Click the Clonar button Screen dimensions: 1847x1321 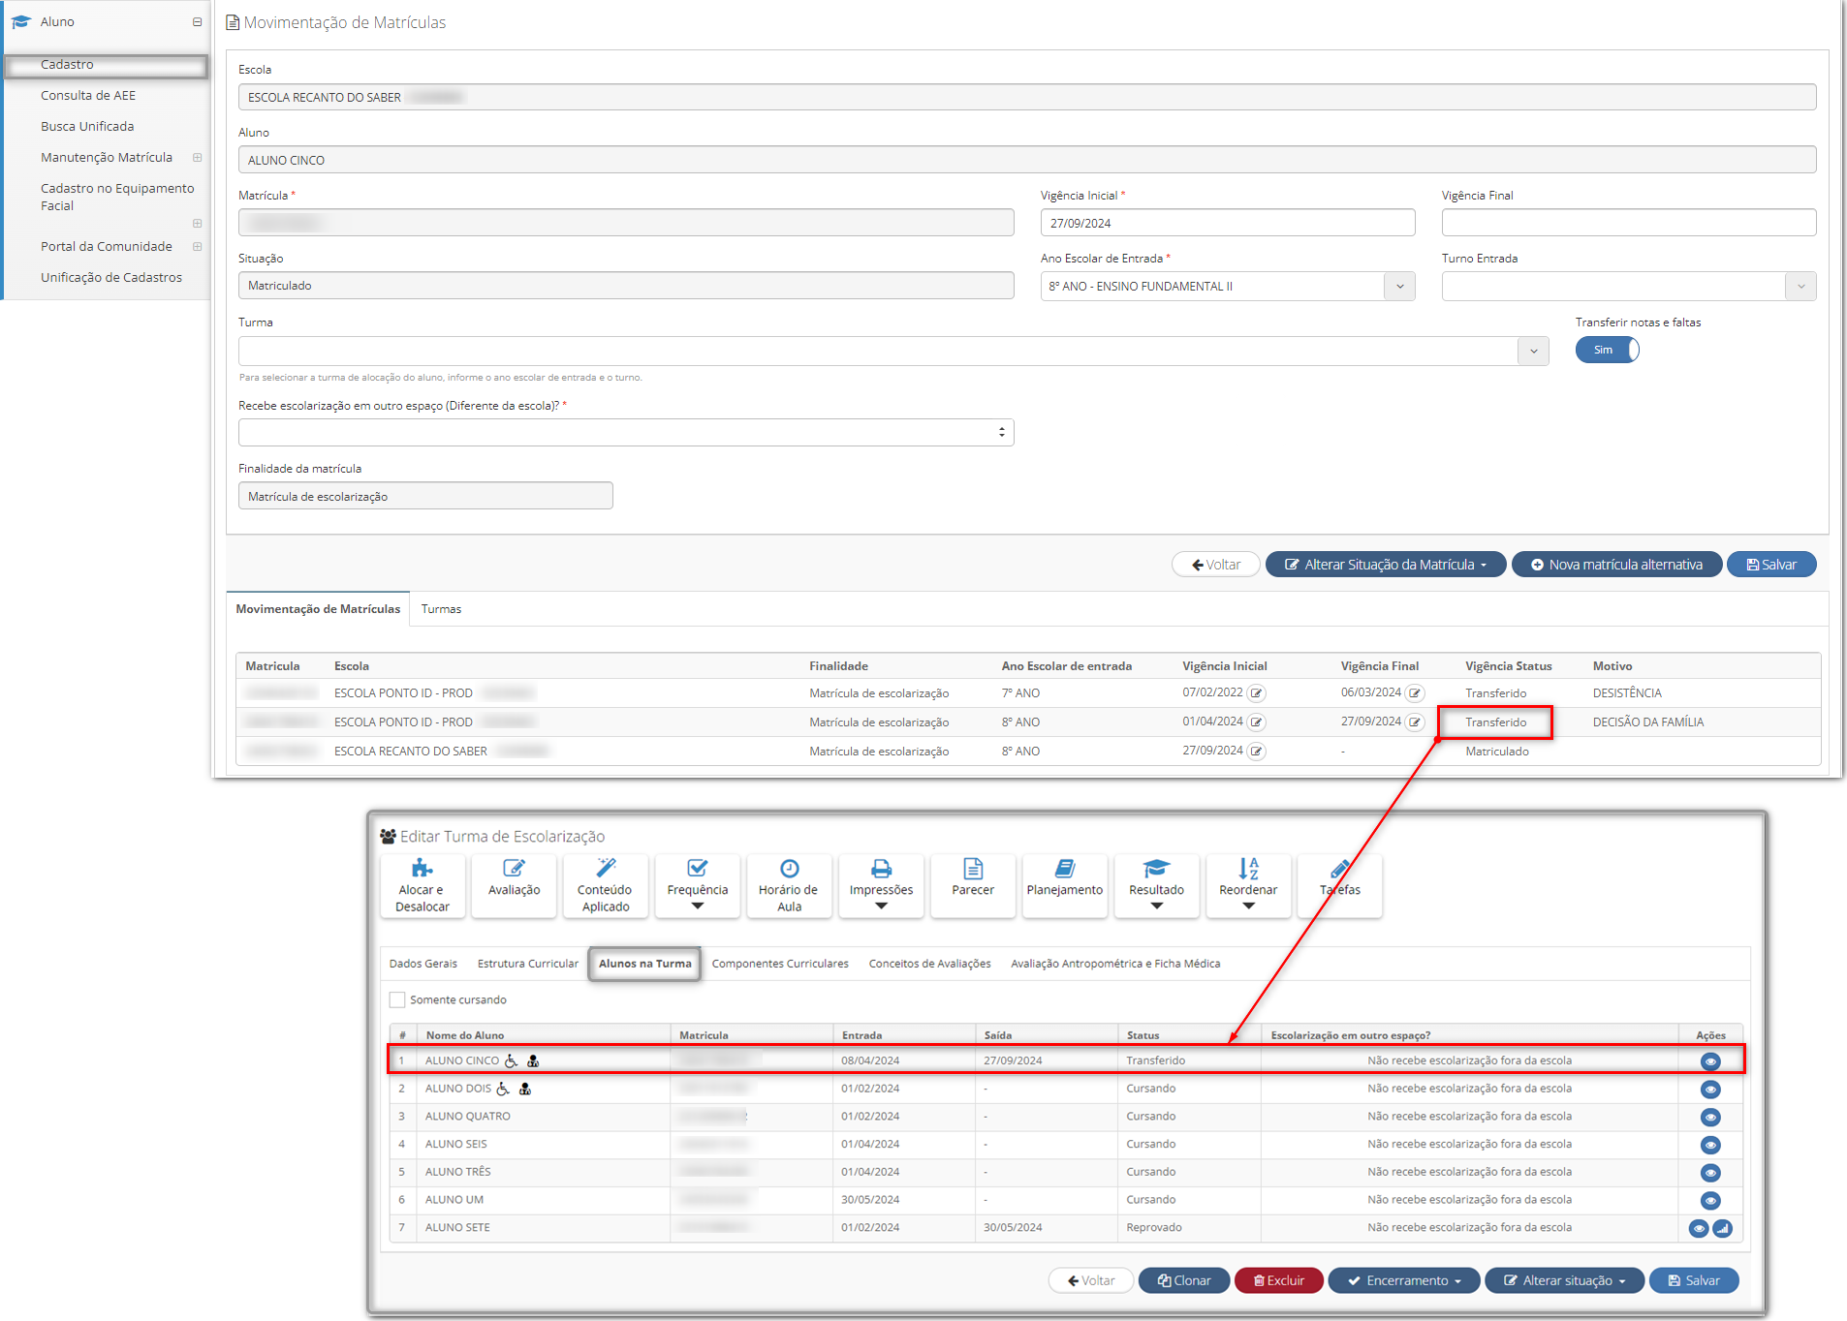(x=1184, y=1280)
